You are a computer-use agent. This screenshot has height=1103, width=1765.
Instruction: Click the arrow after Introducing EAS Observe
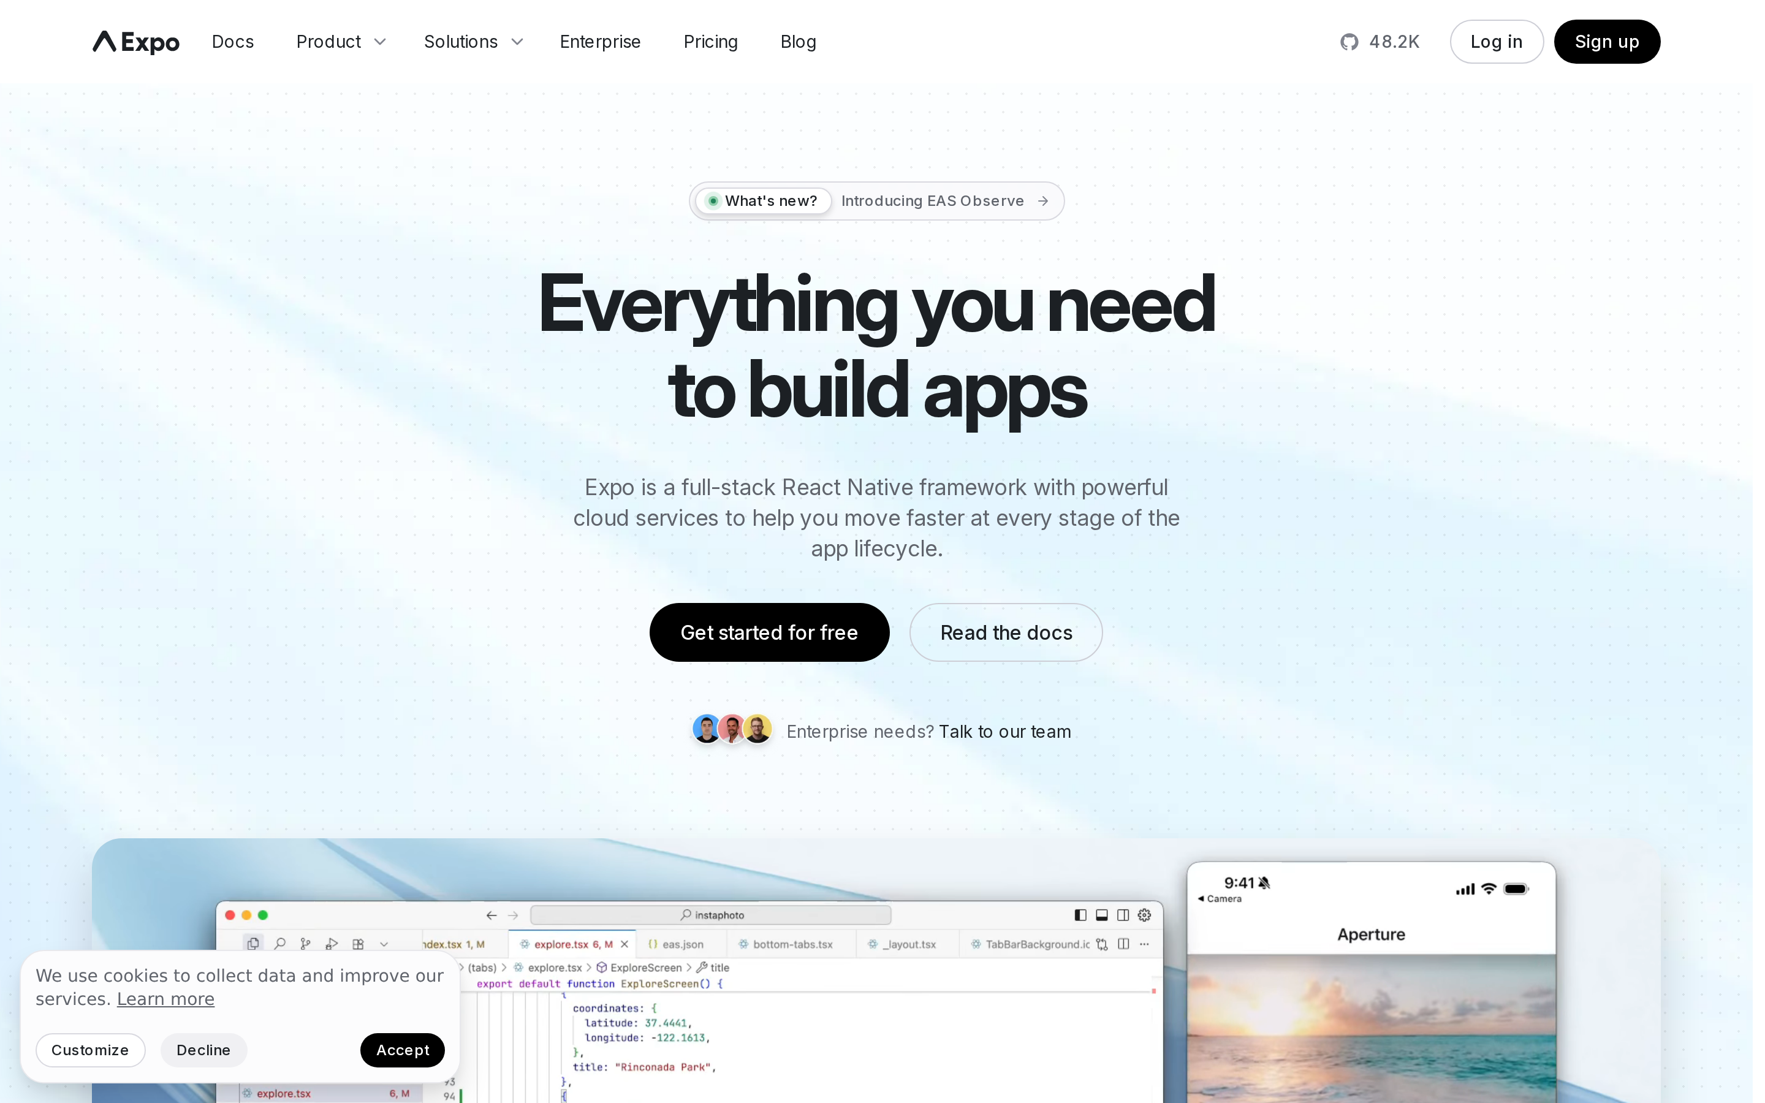click(1043, 202)
